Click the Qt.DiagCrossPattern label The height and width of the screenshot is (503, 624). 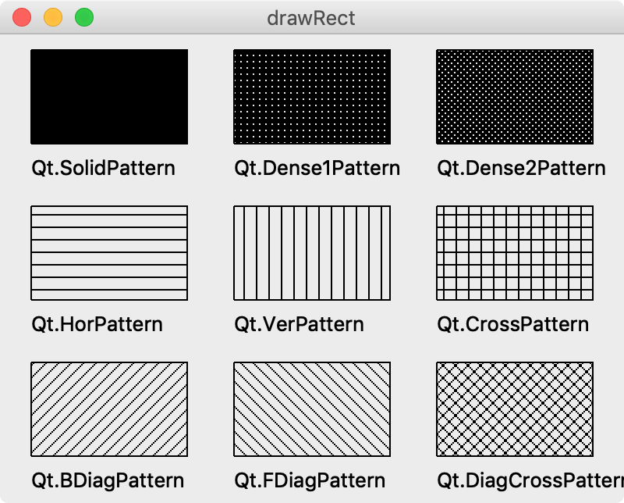coord(530,480)
